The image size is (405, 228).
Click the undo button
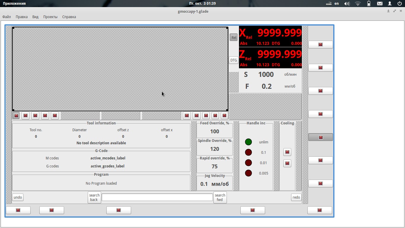click(x=18, y=197)
